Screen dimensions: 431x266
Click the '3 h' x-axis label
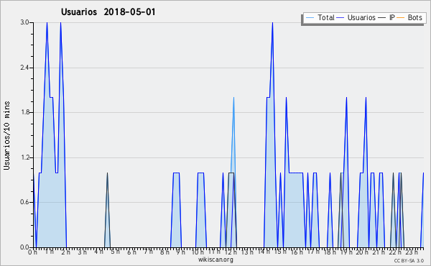[x=82, y=252]
